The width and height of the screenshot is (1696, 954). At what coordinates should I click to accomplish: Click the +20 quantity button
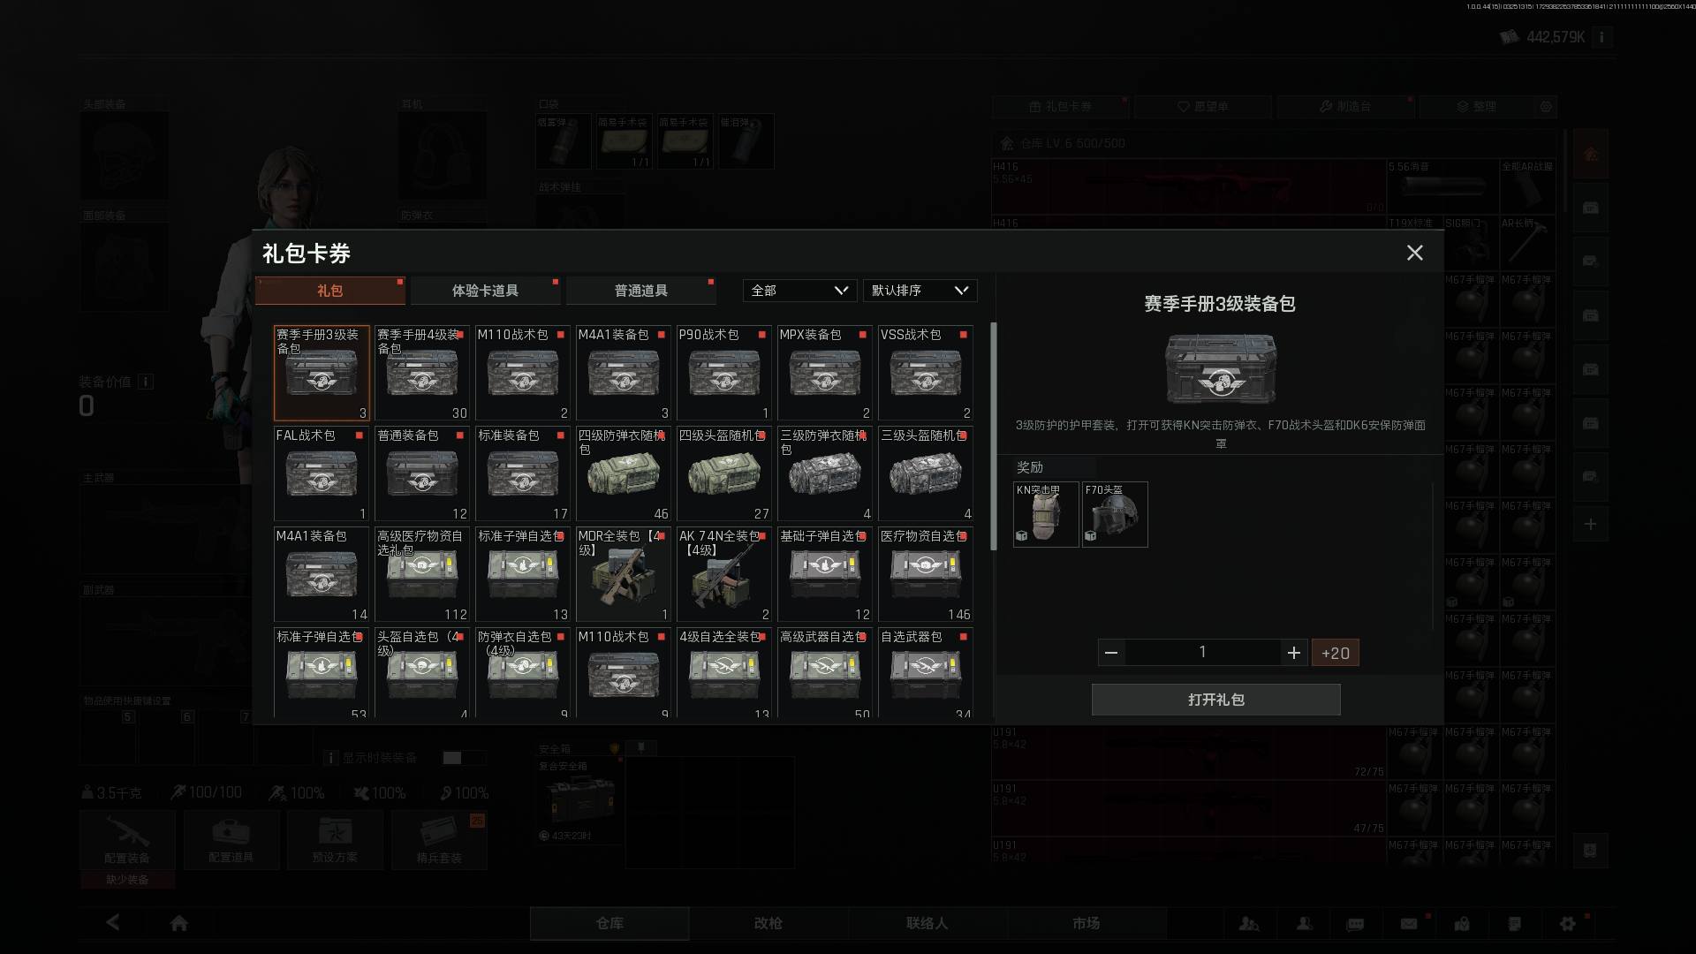point(1335,653)
